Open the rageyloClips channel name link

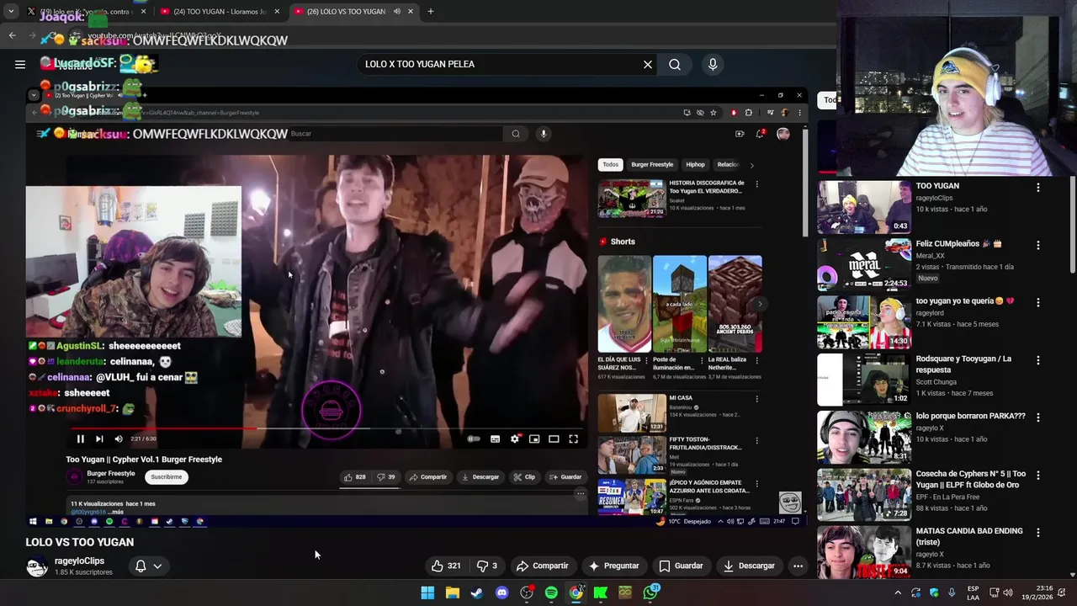tap(79, 561)
